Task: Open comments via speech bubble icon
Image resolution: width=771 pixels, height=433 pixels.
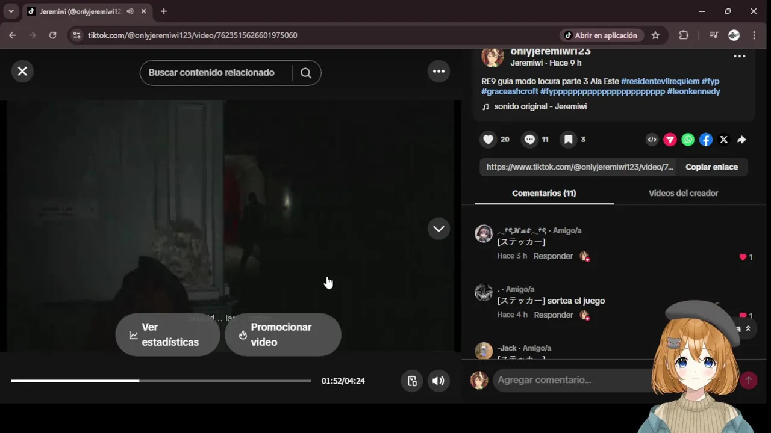Action: point(529,140)
